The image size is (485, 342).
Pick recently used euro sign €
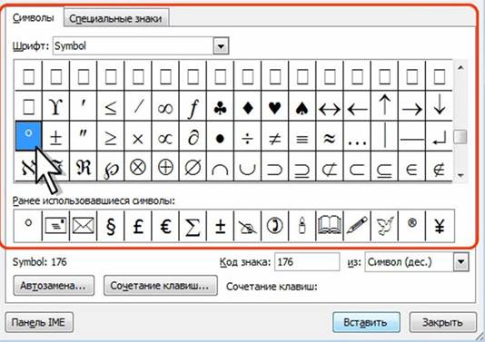click(165, 226)
